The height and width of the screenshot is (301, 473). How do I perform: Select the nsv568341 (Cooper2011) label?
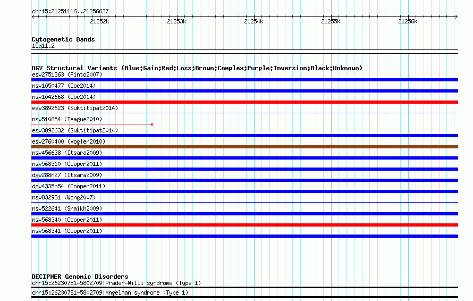point(67,231)
